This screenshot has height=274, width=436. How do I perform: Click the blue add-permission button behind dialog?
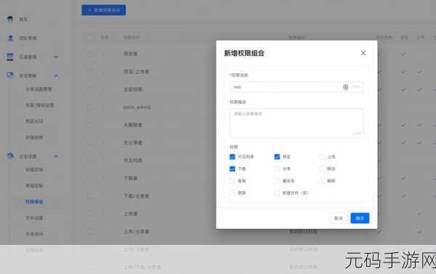(x=104, y=10)
